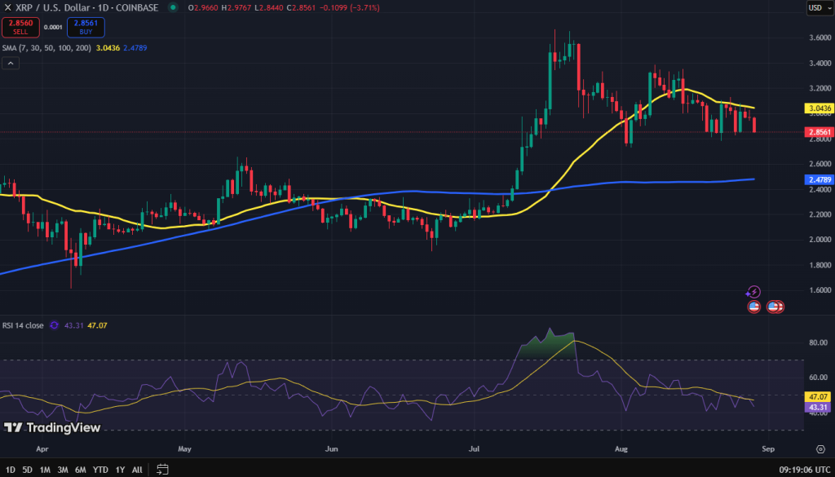
Task: Click the BUY button at 2.8561
Action: point(85,27)
